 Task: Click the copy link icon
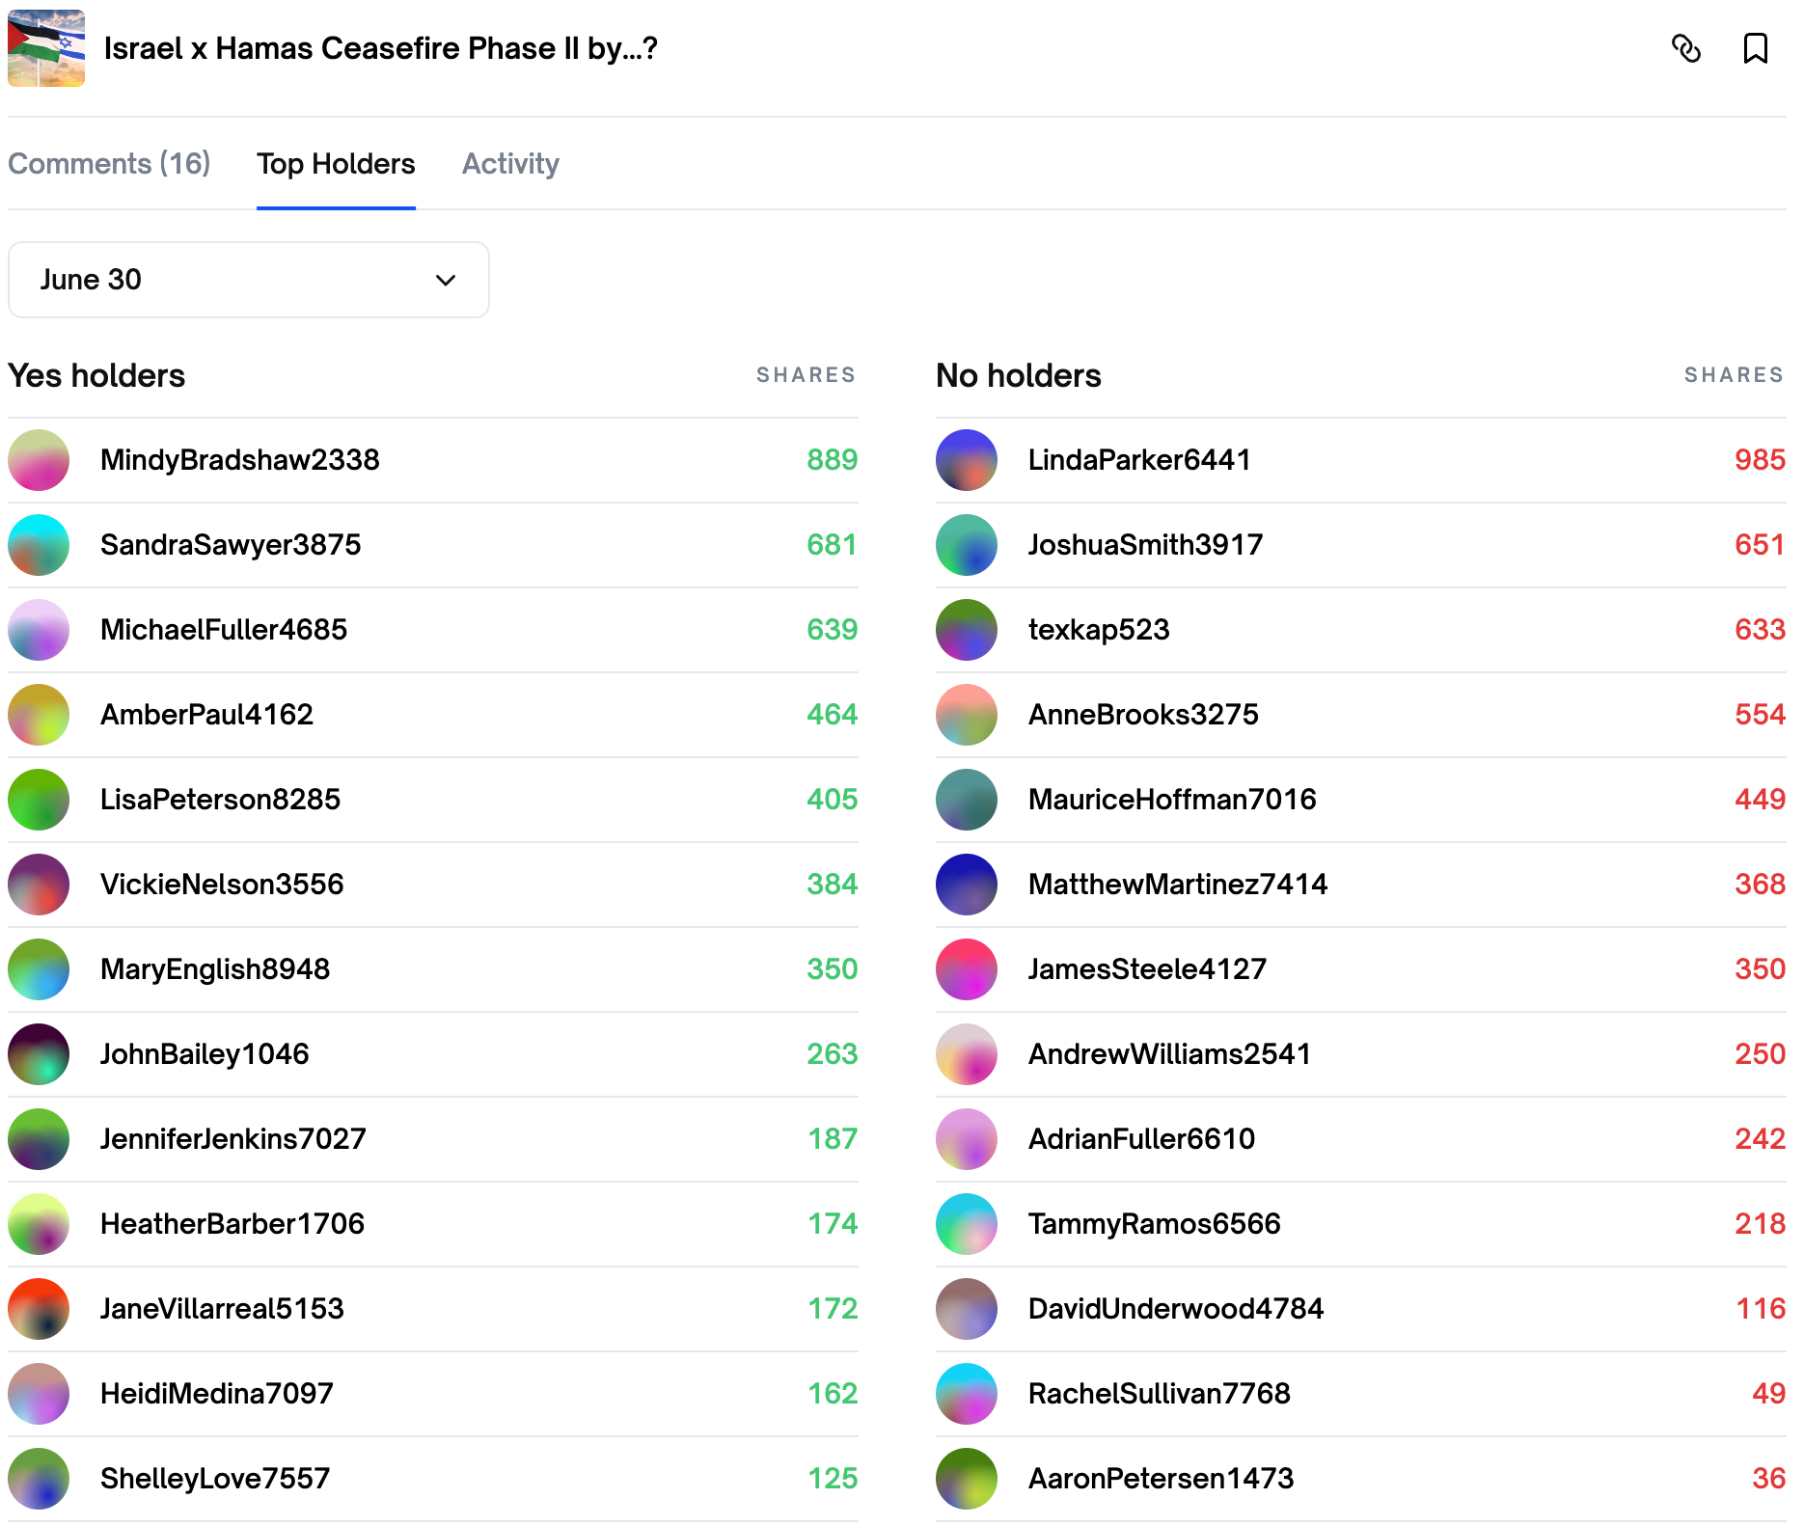pyautogui.click(x=1685, y=48)
